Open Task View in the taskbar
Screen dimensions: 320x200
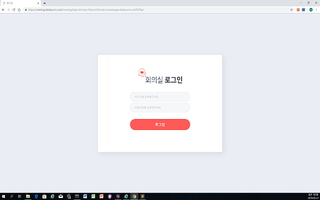pyautogui.click(x=19, y=196)
